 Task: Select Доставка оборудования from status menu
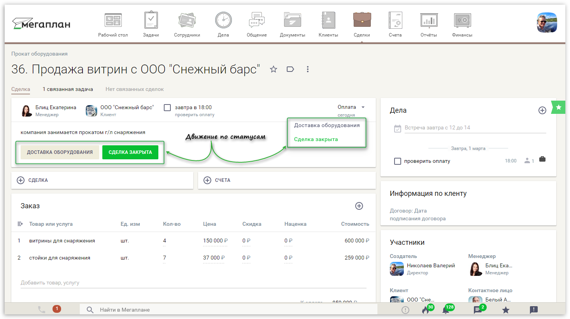coord(327,125)
